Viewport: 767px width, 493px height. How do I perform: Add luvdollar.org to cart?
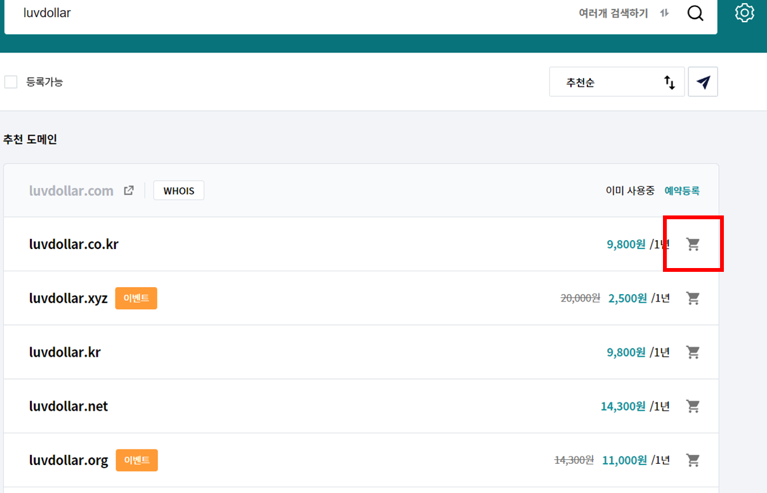[693, 460]
